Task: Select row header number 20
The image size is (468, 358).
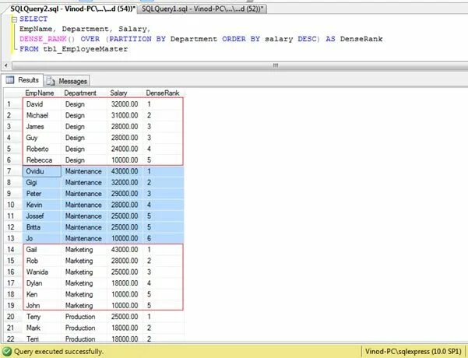Action: click(13, 317)
